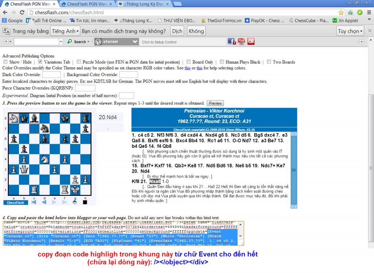Click the Dịch translate button
The width and height of the screenshot is (374, 273).
pos(177,31)
